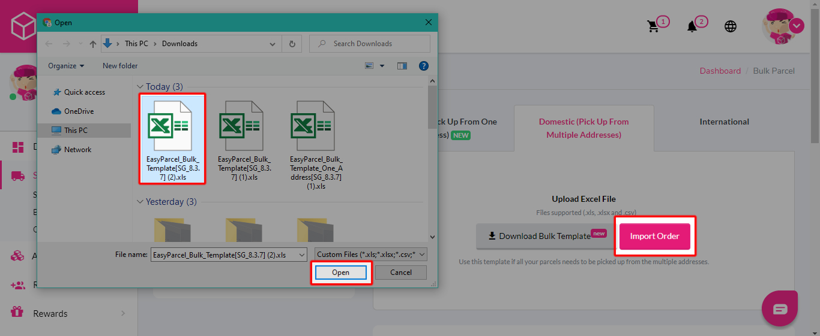The height and width of the screenshot is (336, 820).
Task: Switch to Domestic Multiple Addresses tab
Action: point(583,128)
